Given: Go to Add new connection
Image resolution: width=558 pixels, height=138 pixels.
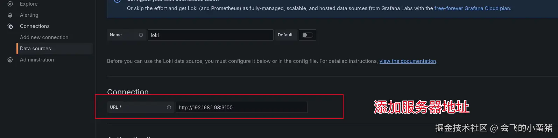Looking at the screenshot, I should [44, 37].
